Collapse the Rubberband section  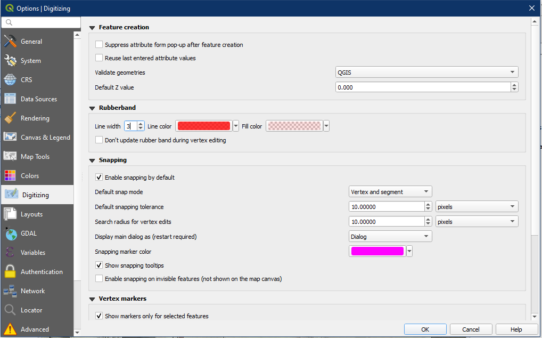92,108
